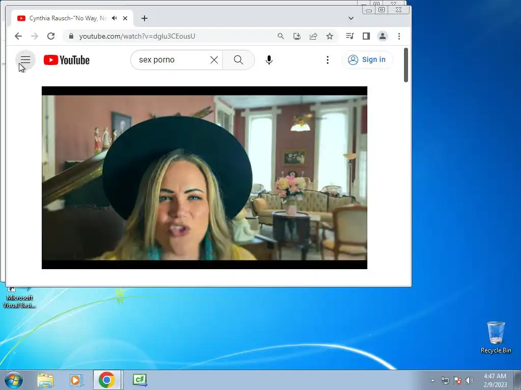
Task: Close the Cynthia Rausch tab
Action: 125,18
